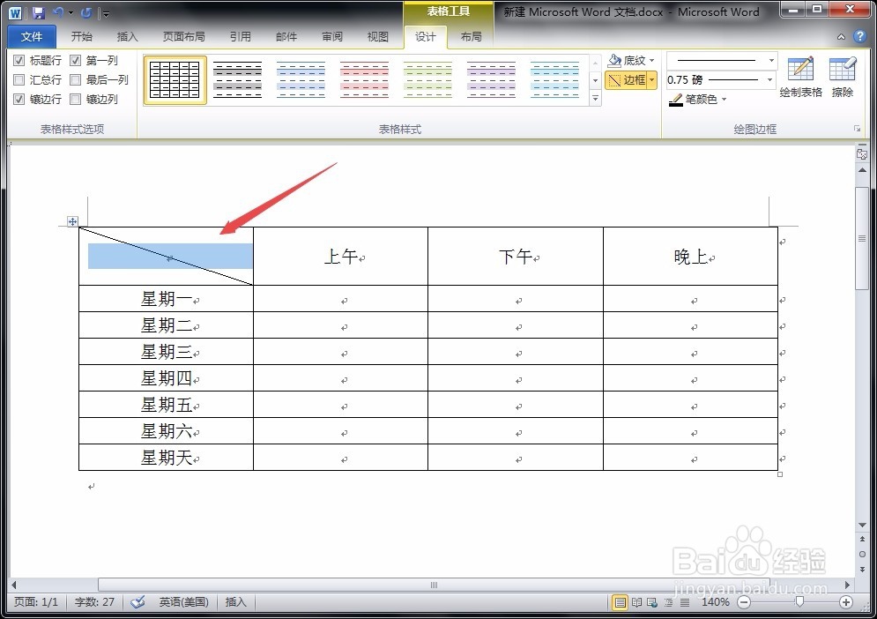Image resolution: width=877 pixels, height=619 pixels.
Task: Click the horizontal scrollbar thumb
Action: tap(434, 585)
